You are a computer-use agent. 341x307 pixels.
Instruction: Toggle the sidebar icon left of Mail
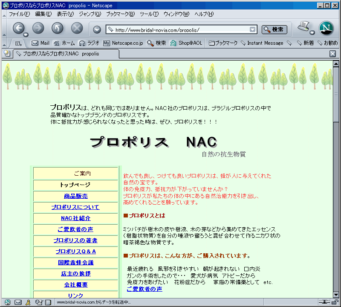click(18, 43)
